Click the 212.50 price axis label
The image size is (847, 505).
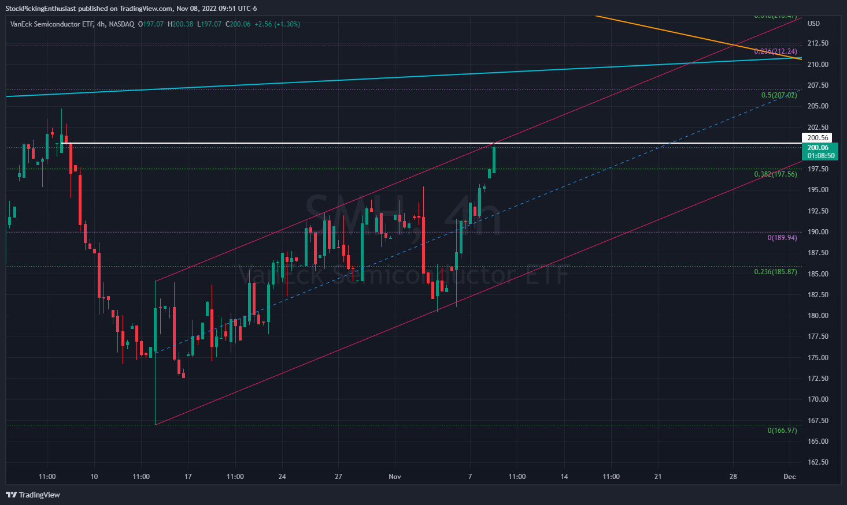pos(818,43)
